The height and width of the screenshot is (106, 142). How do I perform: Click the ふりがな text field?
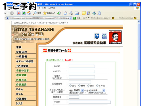click(x=82, y=72)
